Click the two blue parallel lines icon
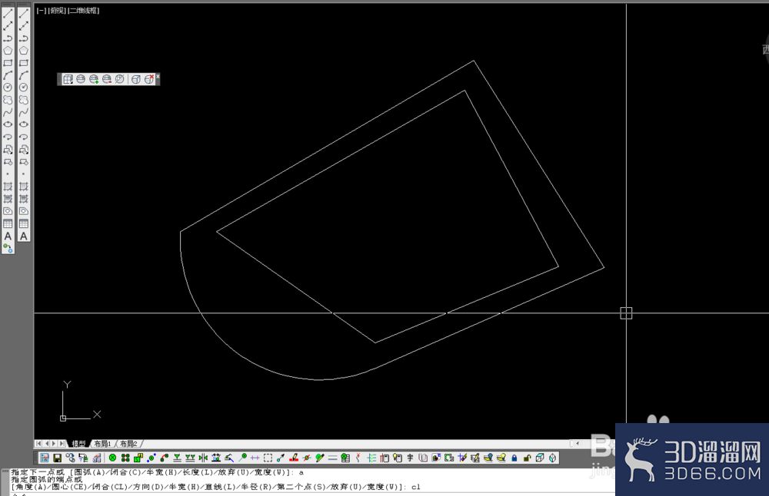This screenshot has height=496, width=769. pyautogui.click(x=332, y=458)
